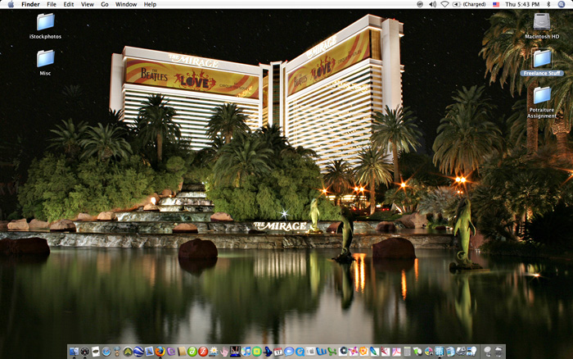Open the Apple menu
Screen dimensions: 573x359
point(11,4)
